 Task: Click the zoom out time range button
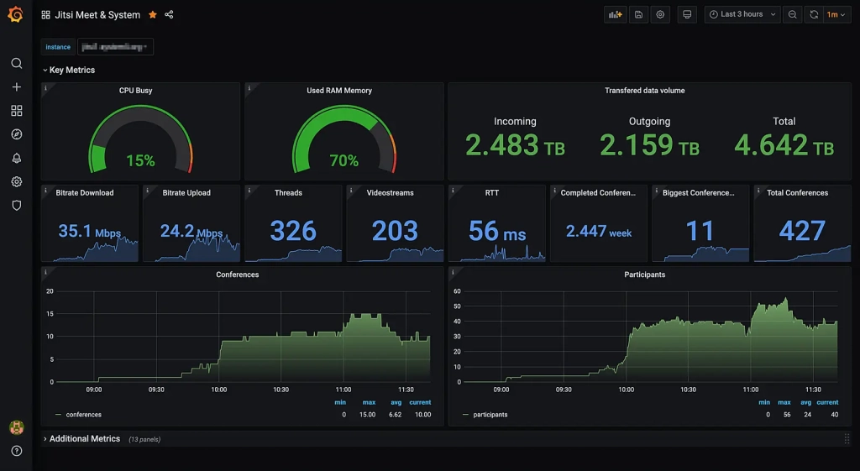[x=792, y=14]
